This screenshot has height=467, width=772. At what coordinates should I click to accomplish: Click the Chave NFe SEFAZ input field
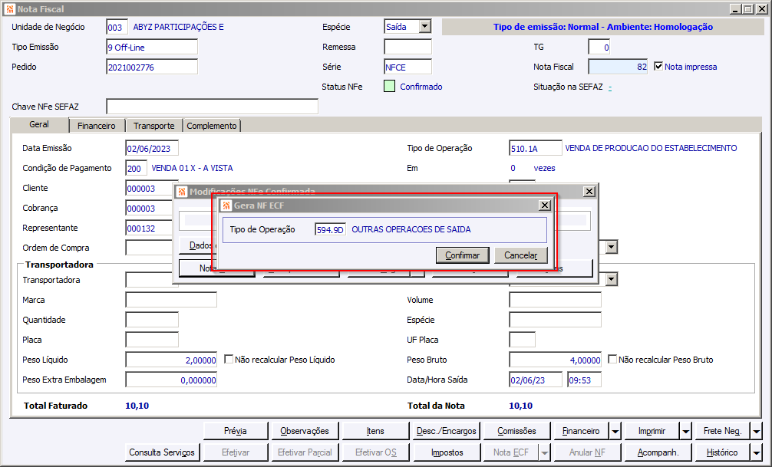click(212, 107)
